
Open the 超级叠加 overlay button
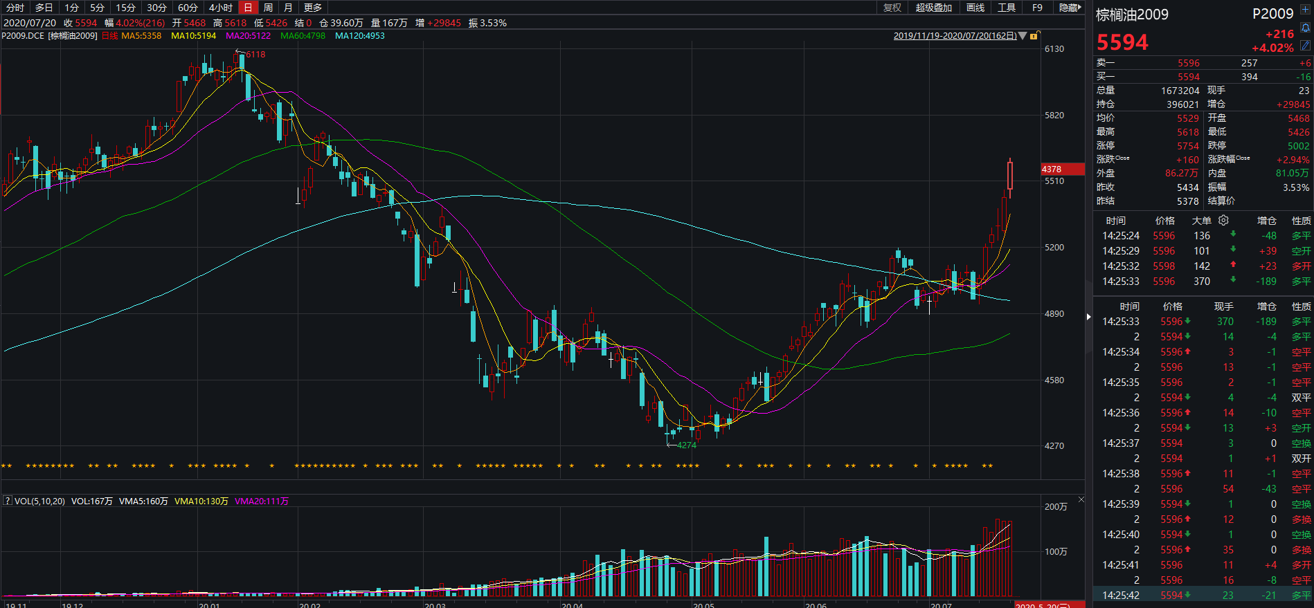[x=933, y=8]
